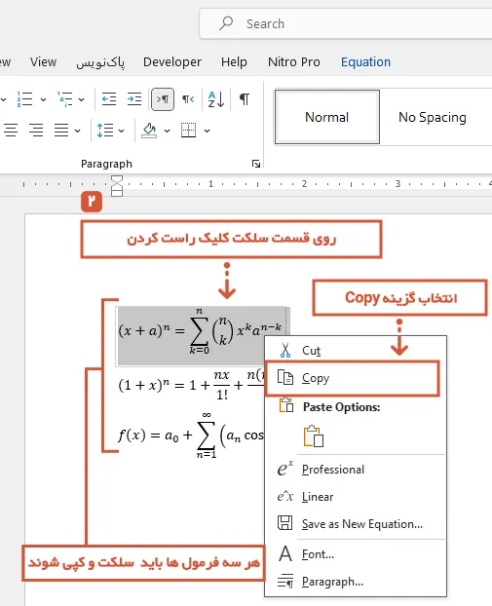The width and height of the screenshot is (492, 606).
Task: Open the Equation ribbon tab
Action: (x=365, y=61)
